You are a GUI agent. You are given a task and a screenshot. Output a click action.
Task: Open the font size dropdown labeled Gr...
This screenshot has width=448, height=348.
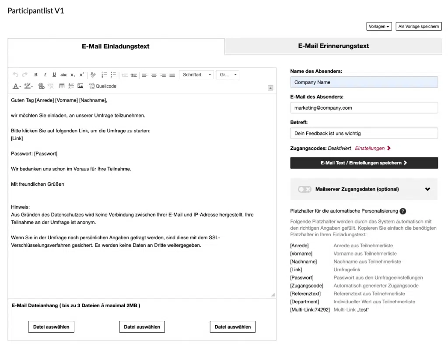click(227, 75)
